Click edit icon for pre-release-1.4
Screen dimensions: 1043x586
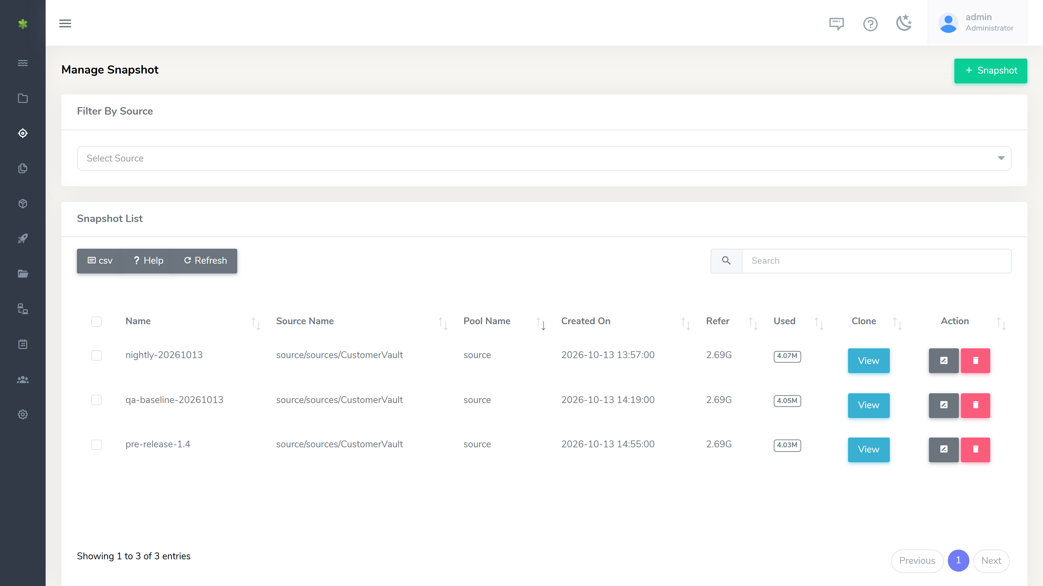click(x=943, y=449)
